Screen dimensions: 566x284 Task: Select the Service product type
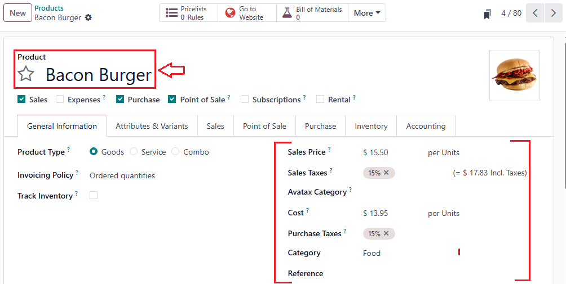pyautogui.click(x=134, y=152)
